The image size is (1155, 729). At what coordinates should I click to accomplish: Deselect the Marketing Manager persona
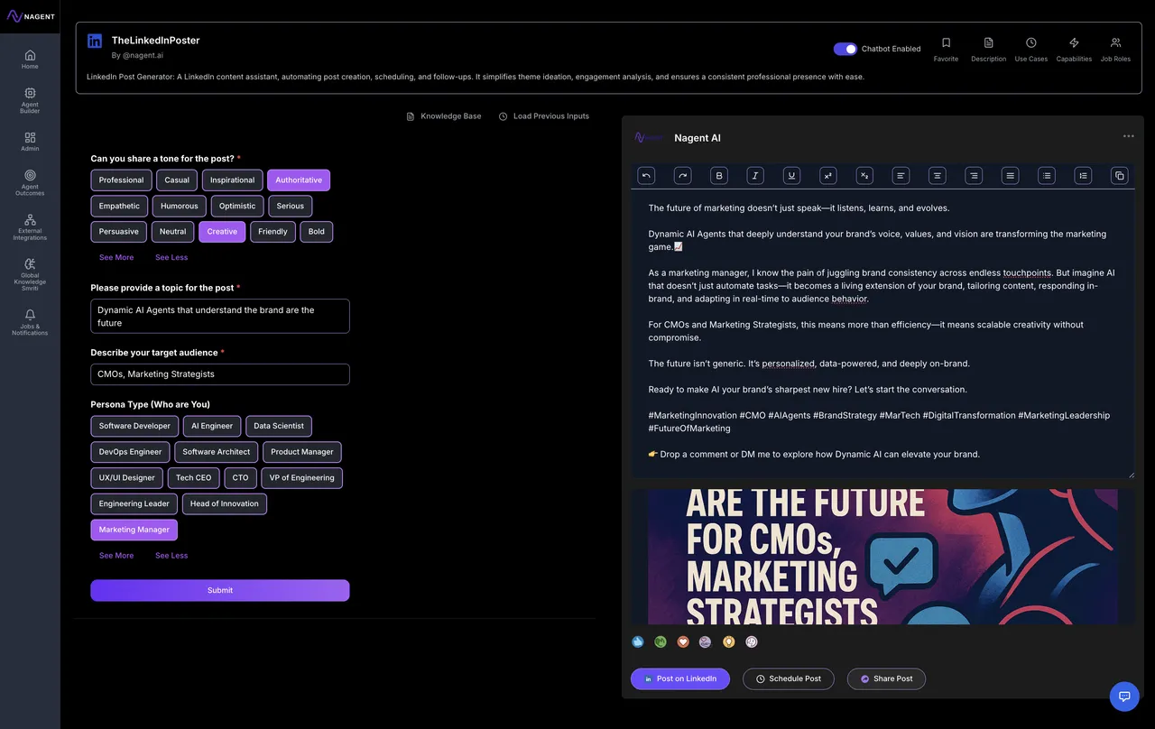tap(134, 530)
